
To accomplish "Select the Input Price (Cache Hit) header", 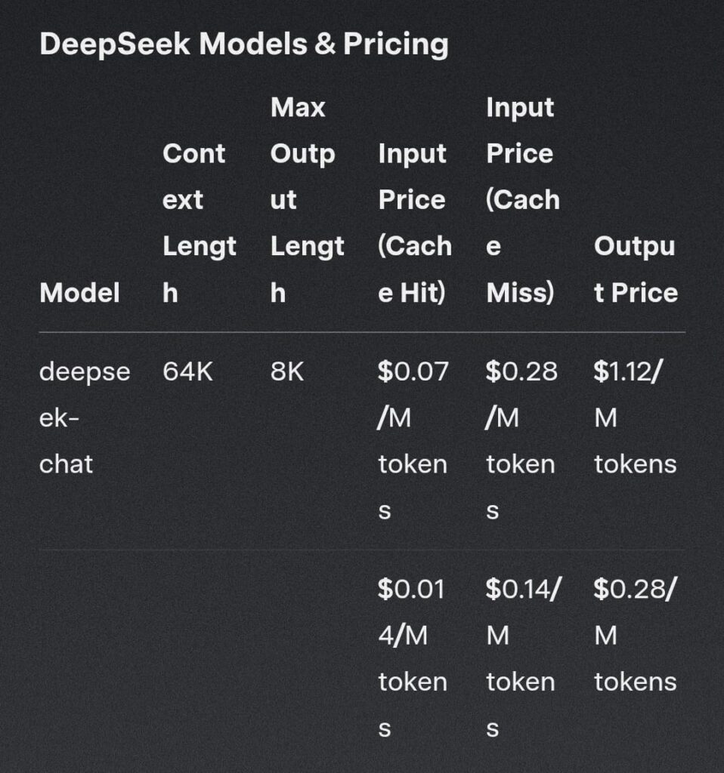I will click(x=415, y=223).
